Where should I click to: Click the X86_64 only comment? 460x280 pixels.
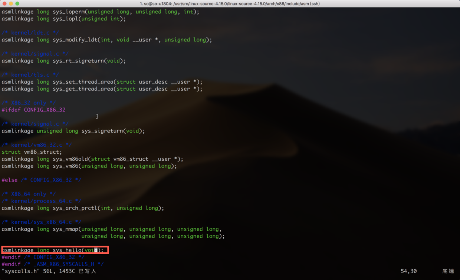click(x=29, y=194)
